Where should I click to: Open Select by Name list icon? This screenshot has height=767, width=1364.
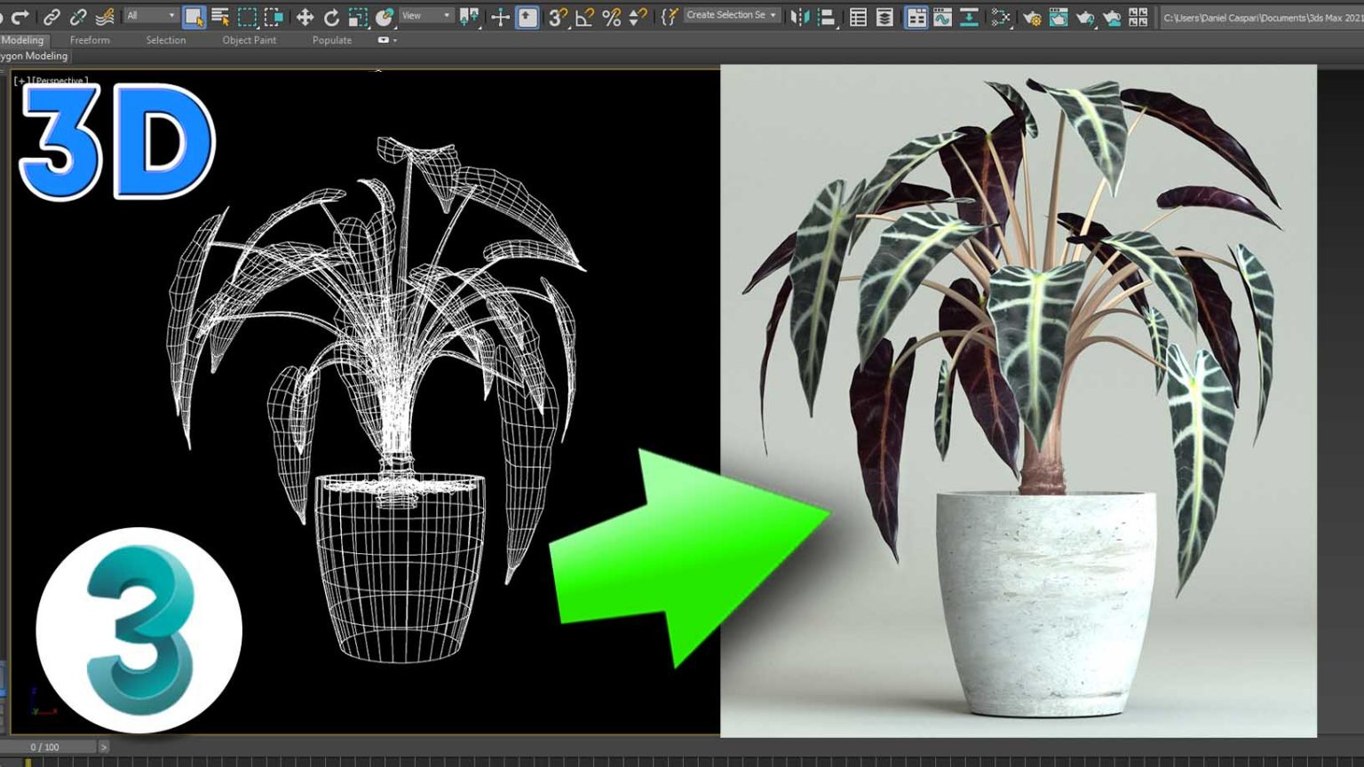[x=220, y=16]
